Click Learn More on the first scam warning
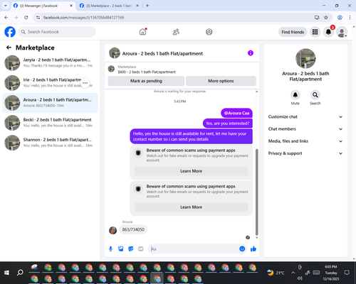Image resolution: width=356 pixels, height=284 pixels. 191,171
